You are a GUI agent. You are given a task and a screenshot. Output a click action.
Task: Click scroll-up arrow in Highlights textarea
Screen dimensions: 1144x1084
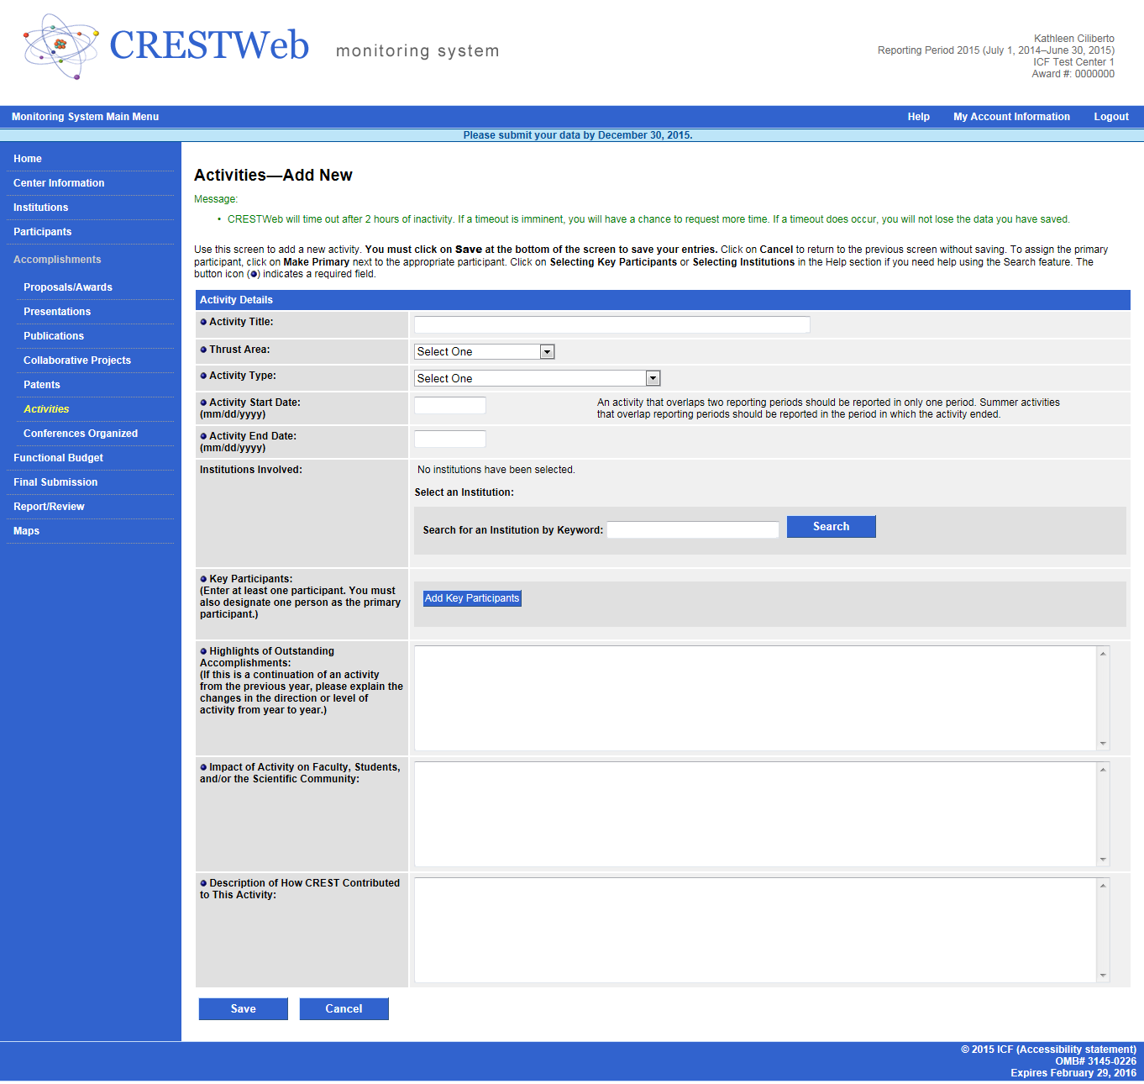(1103, 653)
